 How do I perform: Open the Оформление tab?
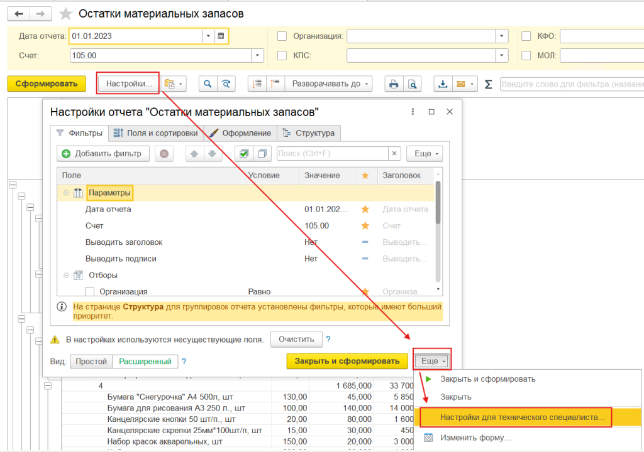coord(240,133)
